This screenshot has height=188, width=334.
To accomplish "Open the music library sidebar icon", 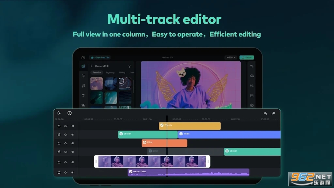I will pyautogui.click(x=83, y=86).
